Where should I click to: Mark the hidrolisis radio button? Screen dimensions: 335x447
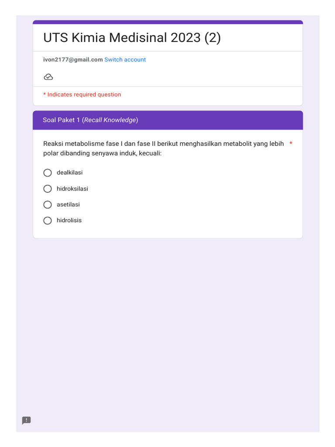pos(48,220)
